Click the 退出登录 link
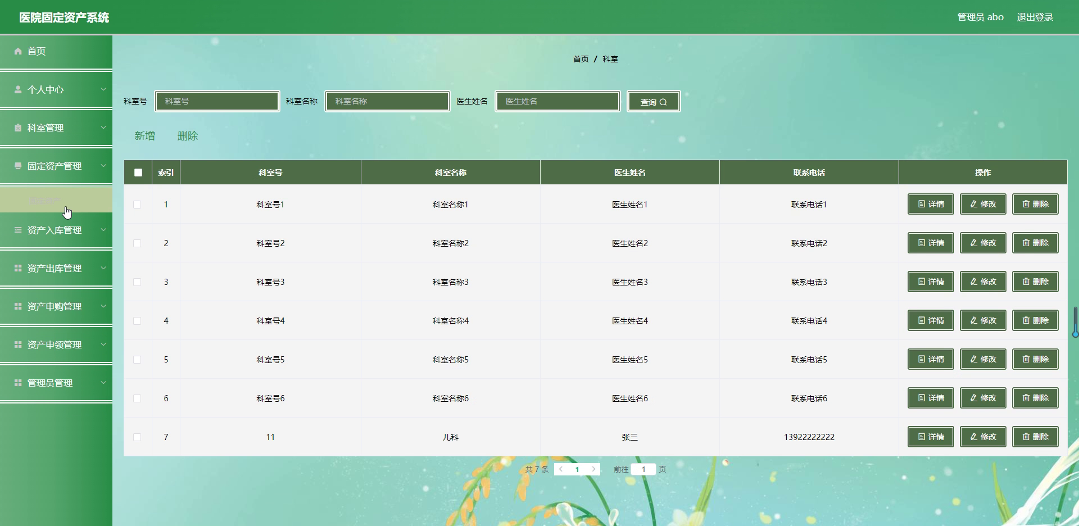The image size is (1079, 526). tap(1035, 17)
